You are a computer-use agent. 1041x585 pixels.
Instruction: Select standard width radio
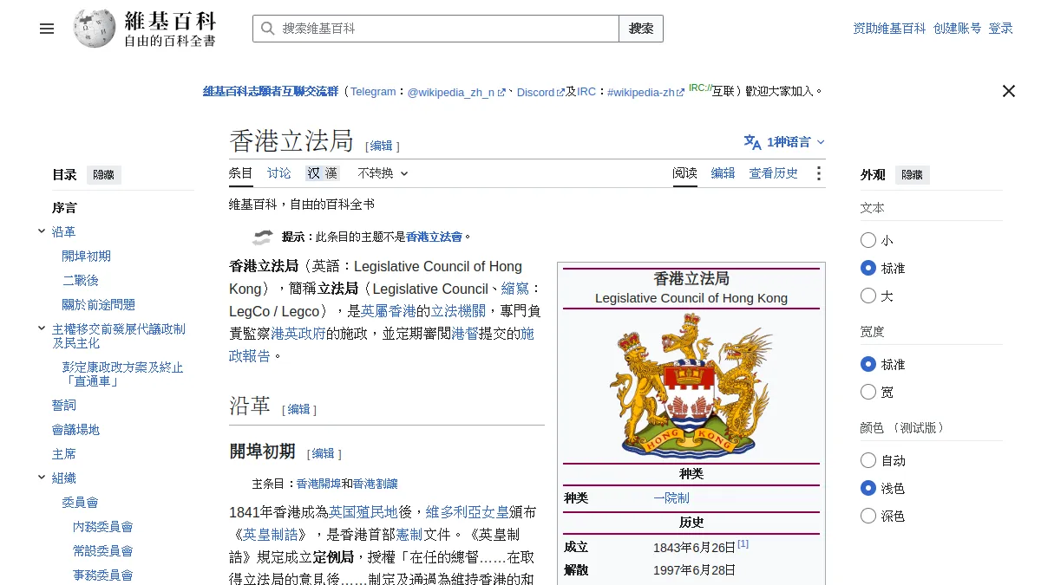(x=868, y=364)
